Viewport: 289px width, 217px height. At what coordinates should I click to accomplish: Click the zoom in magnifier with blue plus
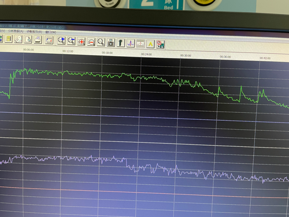61,41
